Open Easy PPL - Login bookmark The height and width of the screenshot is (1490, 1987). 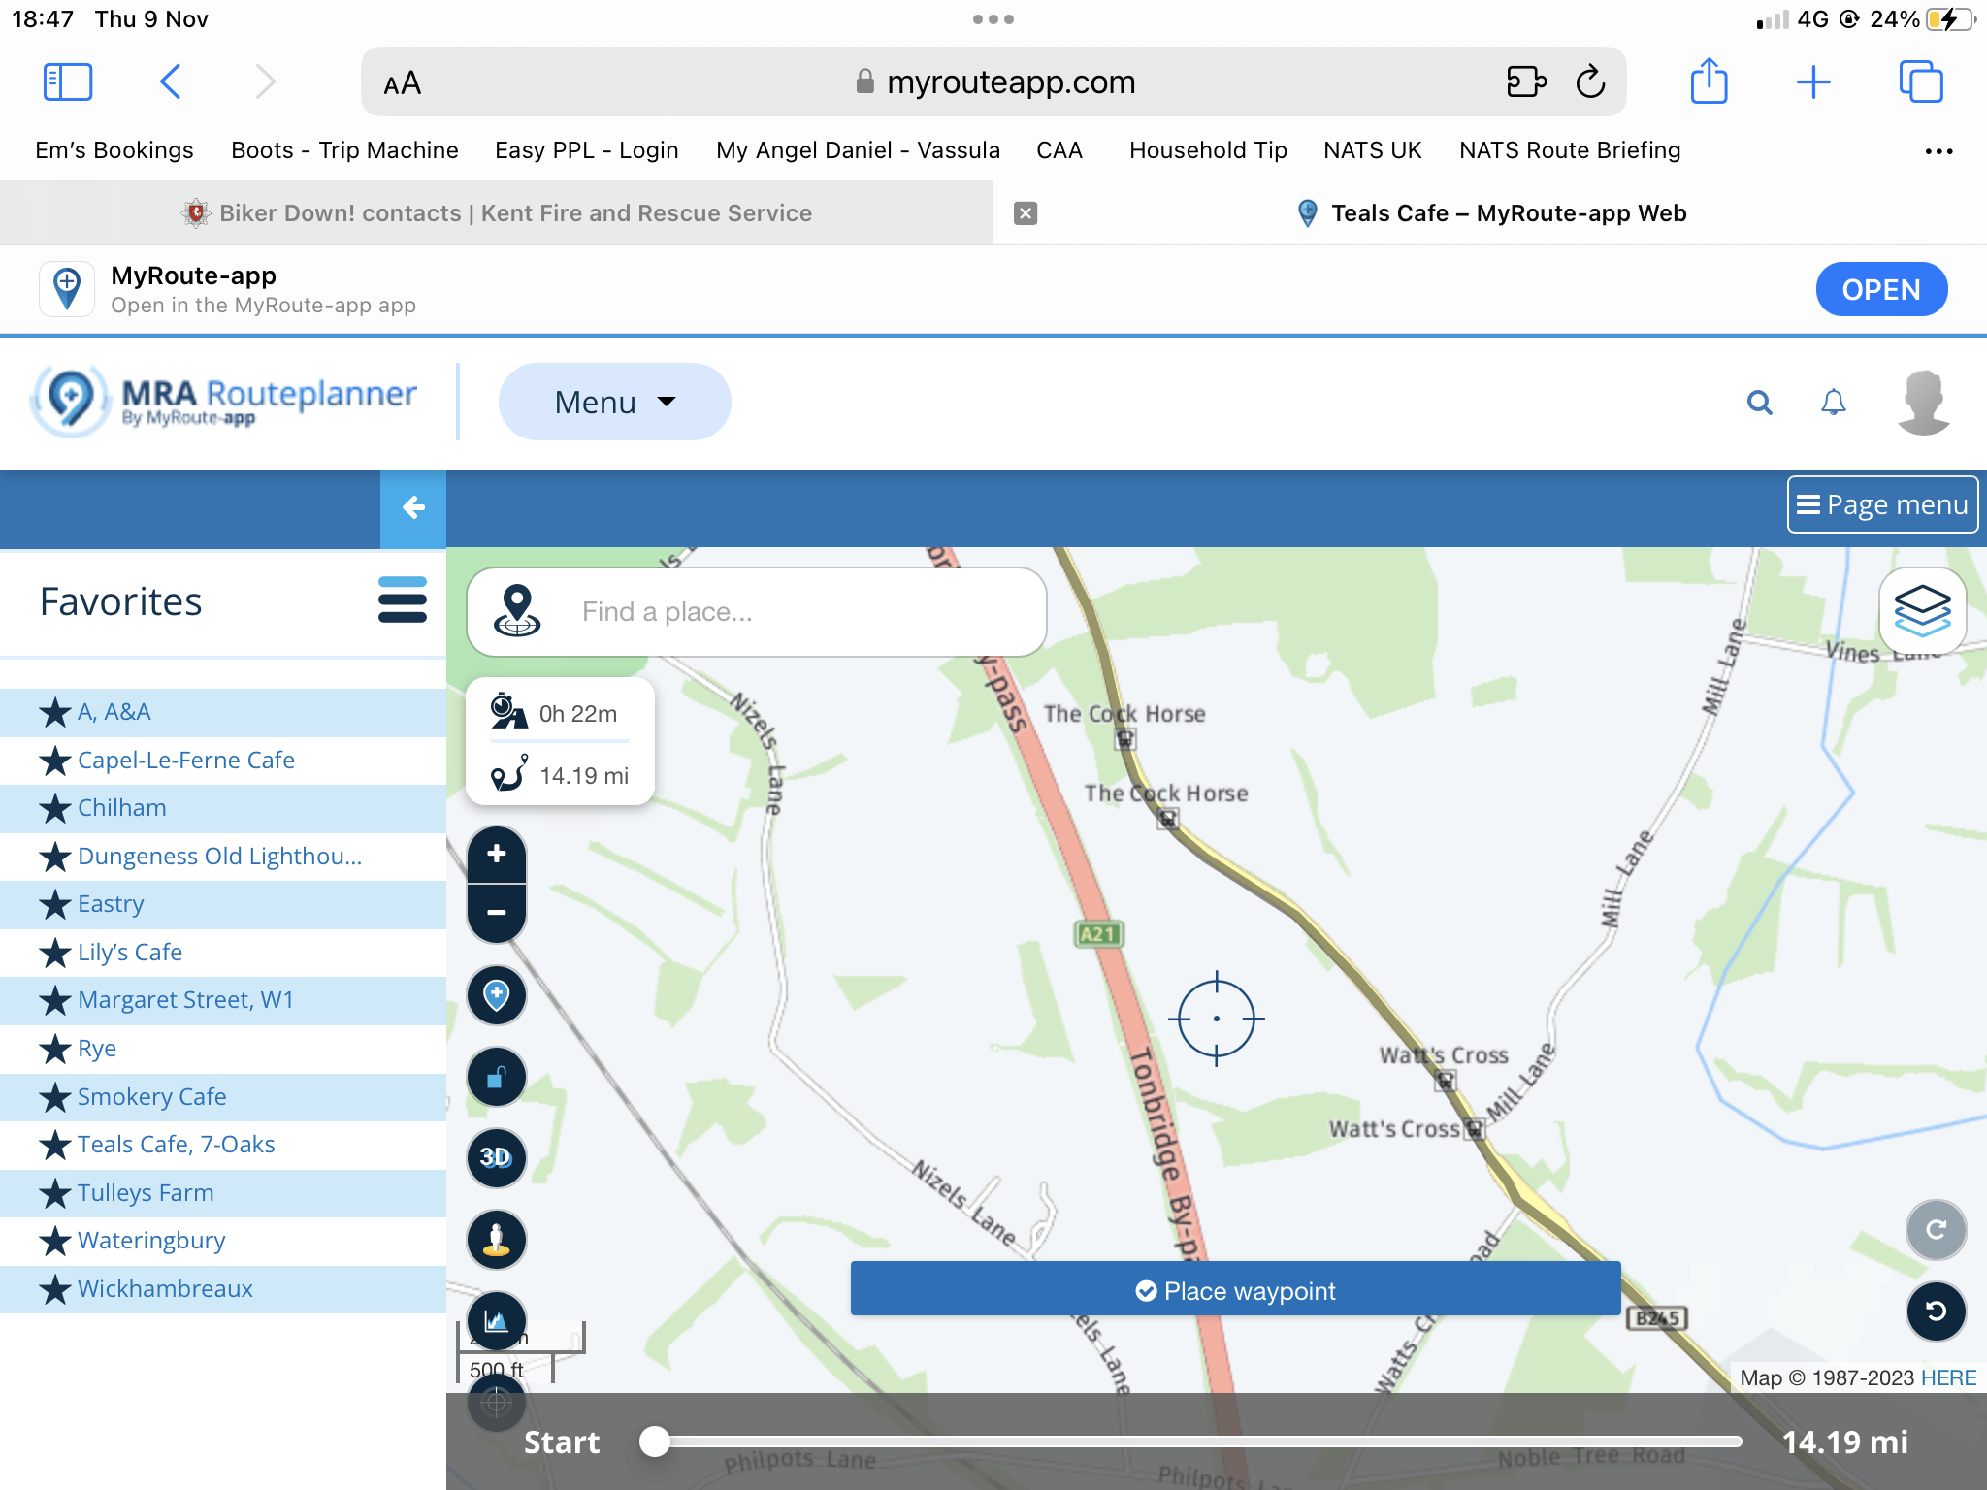tap(587, 150)
